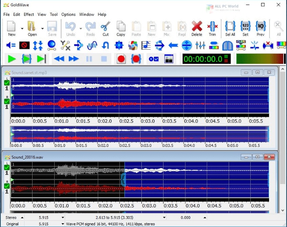Screen dimensions: 287x227
Task: Click the silence reduction waveform red X icon
Action: (x=268, y=45)
